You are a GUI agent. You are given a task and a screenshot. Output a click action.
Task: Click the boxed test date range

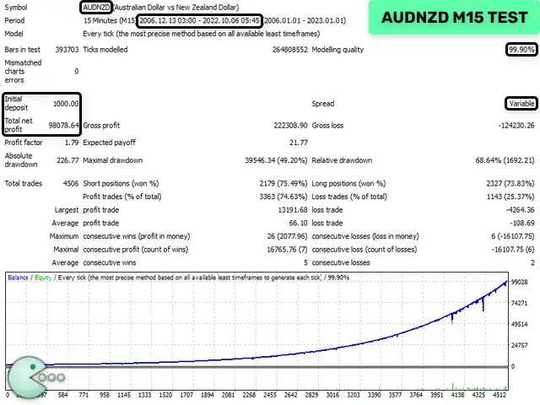coord(199,19)
